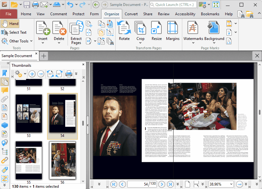262x189 pixels.
Task: Switch to the Protect ribbon tab
Action: (79, 14)
